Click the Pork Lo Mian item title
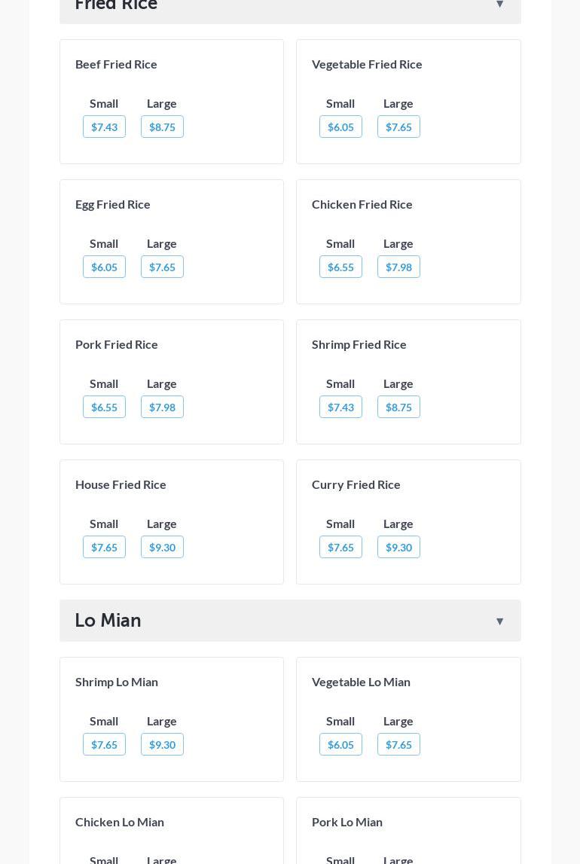 coord(347,822)
